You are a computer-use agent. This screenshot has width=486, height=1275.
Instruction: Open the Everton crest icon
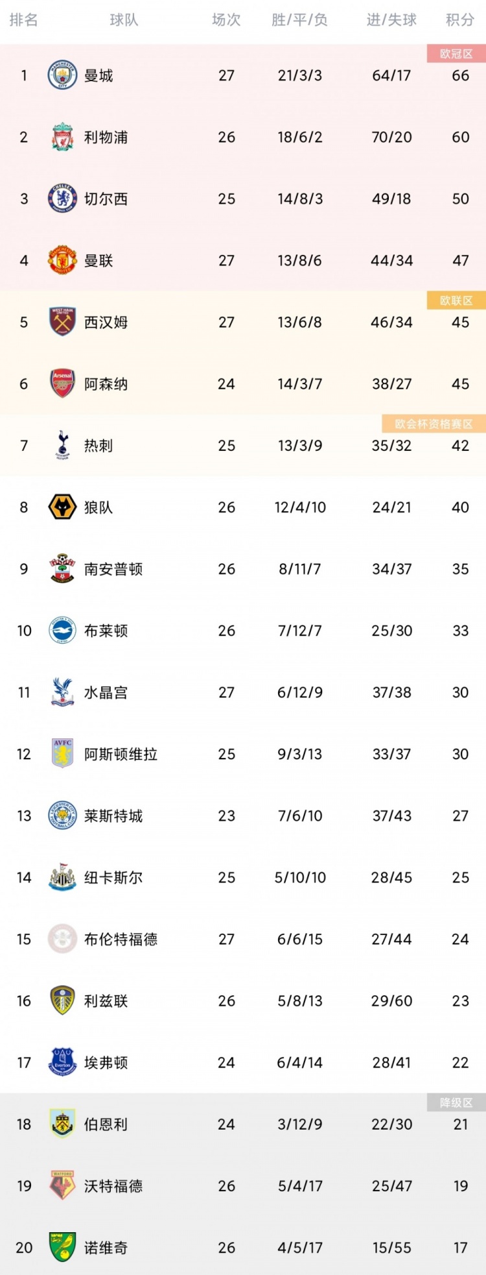(x=63, y=1062)
